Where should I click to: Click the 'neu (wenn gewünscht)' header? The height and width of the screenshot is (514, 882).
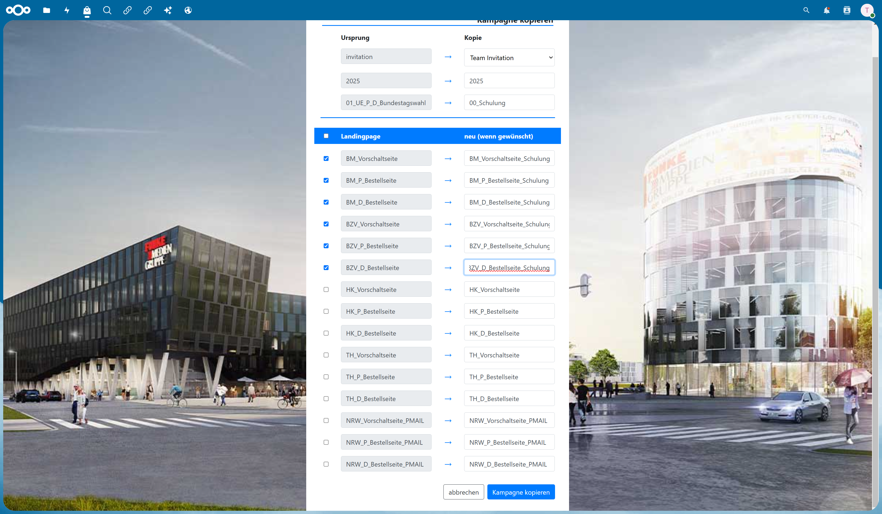click(x=498, y=136)
